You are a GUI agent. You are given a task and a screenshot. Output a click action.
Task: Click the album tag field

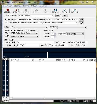59,45
